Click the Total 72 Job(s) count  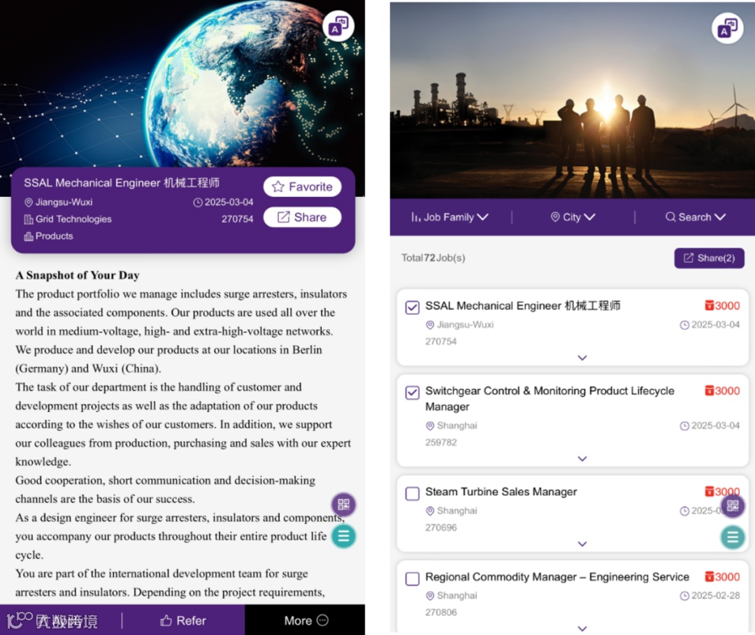pos(433,258)
